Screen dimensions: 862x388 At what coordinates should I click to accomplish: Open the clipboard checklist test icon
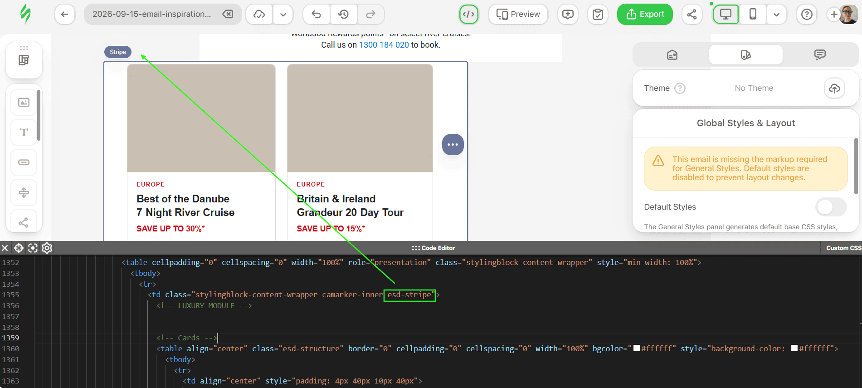tap(598, 15)
